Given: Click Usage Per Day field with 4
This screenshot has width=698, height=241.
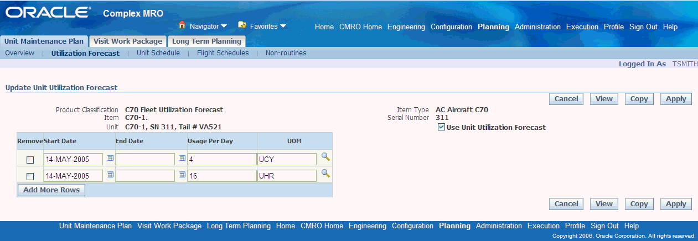Looking at the screenshot, I should click(222, 159).
